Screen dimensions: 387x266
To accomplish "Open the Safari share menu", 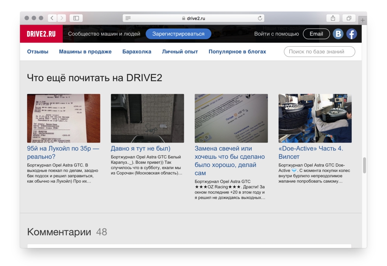I will coord(333,18).
